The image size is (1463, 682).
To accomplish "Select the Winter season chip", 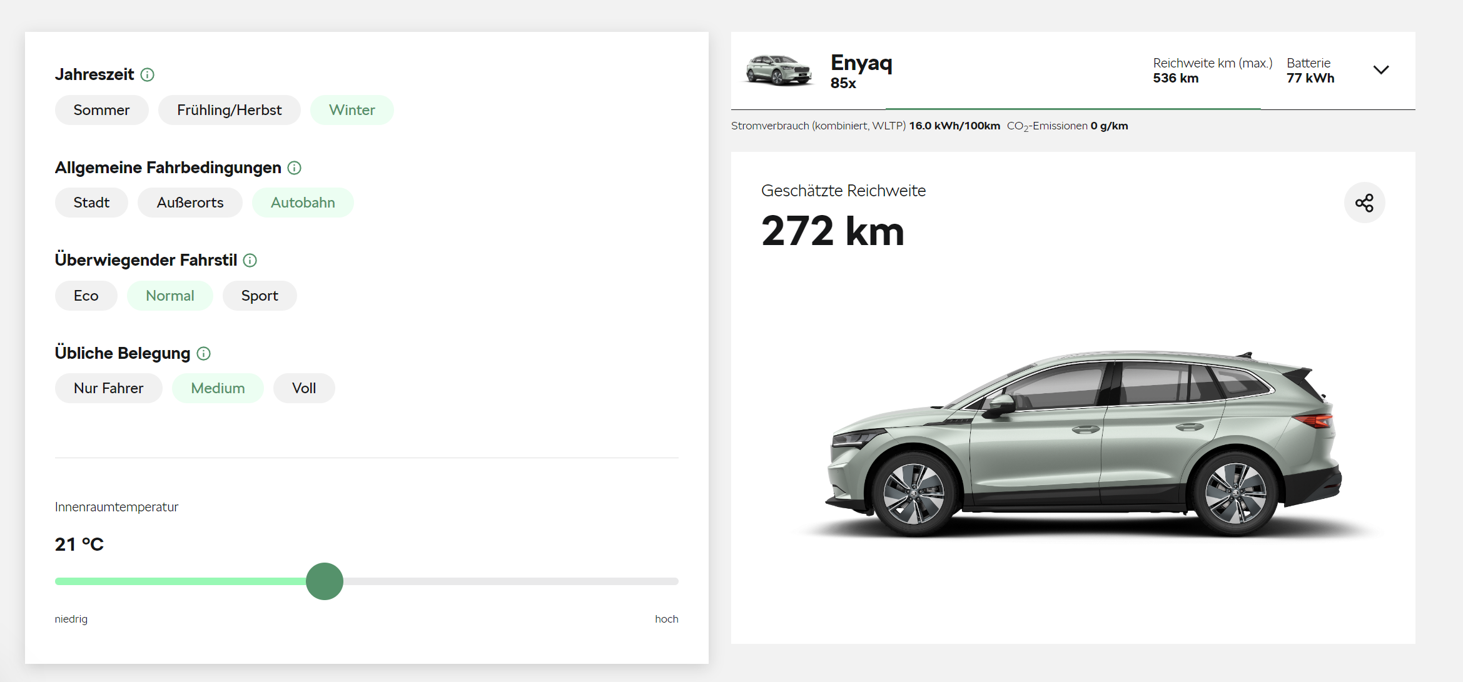I will (x=352, y=110).
